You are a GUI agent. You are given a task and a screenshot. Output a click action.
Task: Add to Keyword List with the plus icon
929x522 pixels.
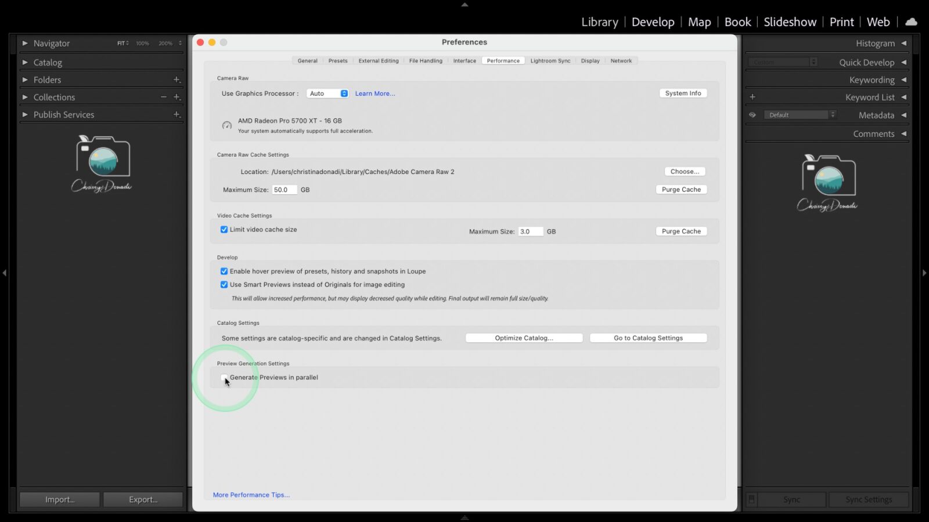752,97
